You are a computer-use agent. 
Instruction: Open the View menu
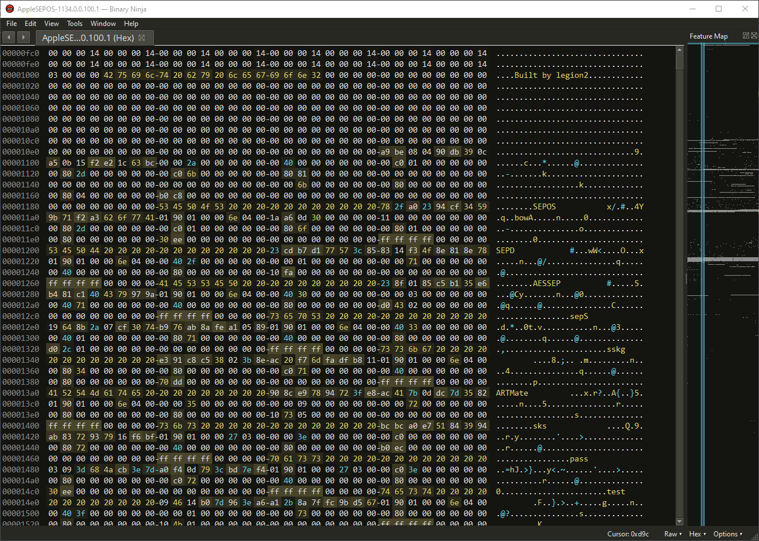(51, 24)
